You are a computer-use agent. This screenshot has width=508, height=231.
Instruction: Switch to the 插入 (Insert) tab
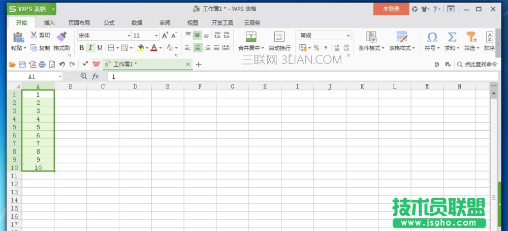(x=49, y=23)
